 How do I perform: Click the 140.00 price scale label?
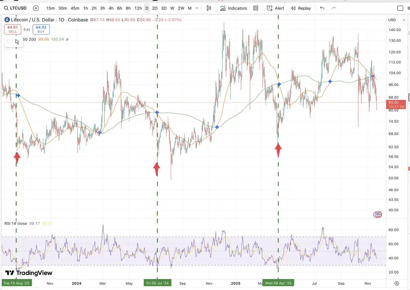395,30
